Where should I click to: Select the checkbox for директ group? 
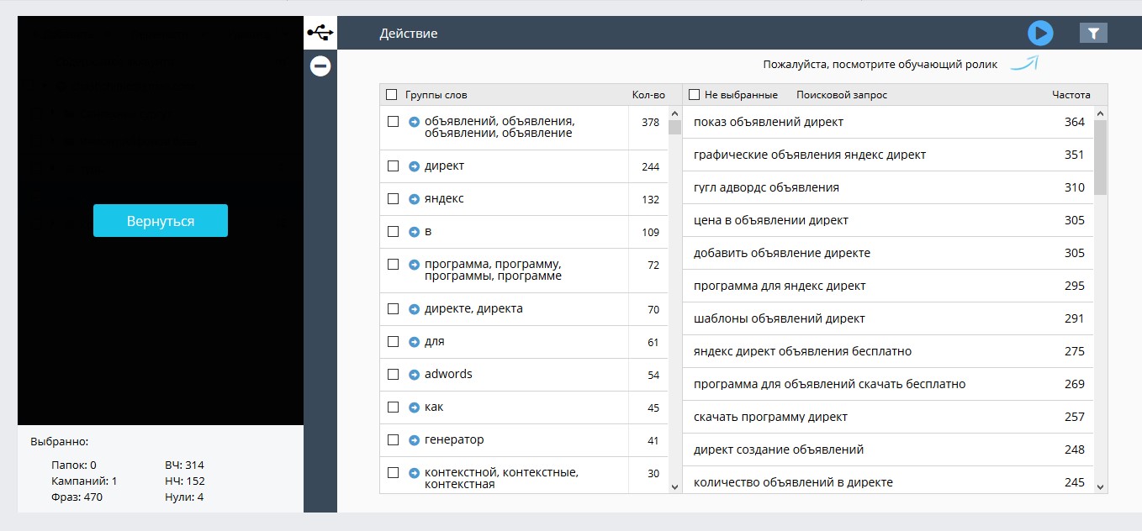(393, 166)
